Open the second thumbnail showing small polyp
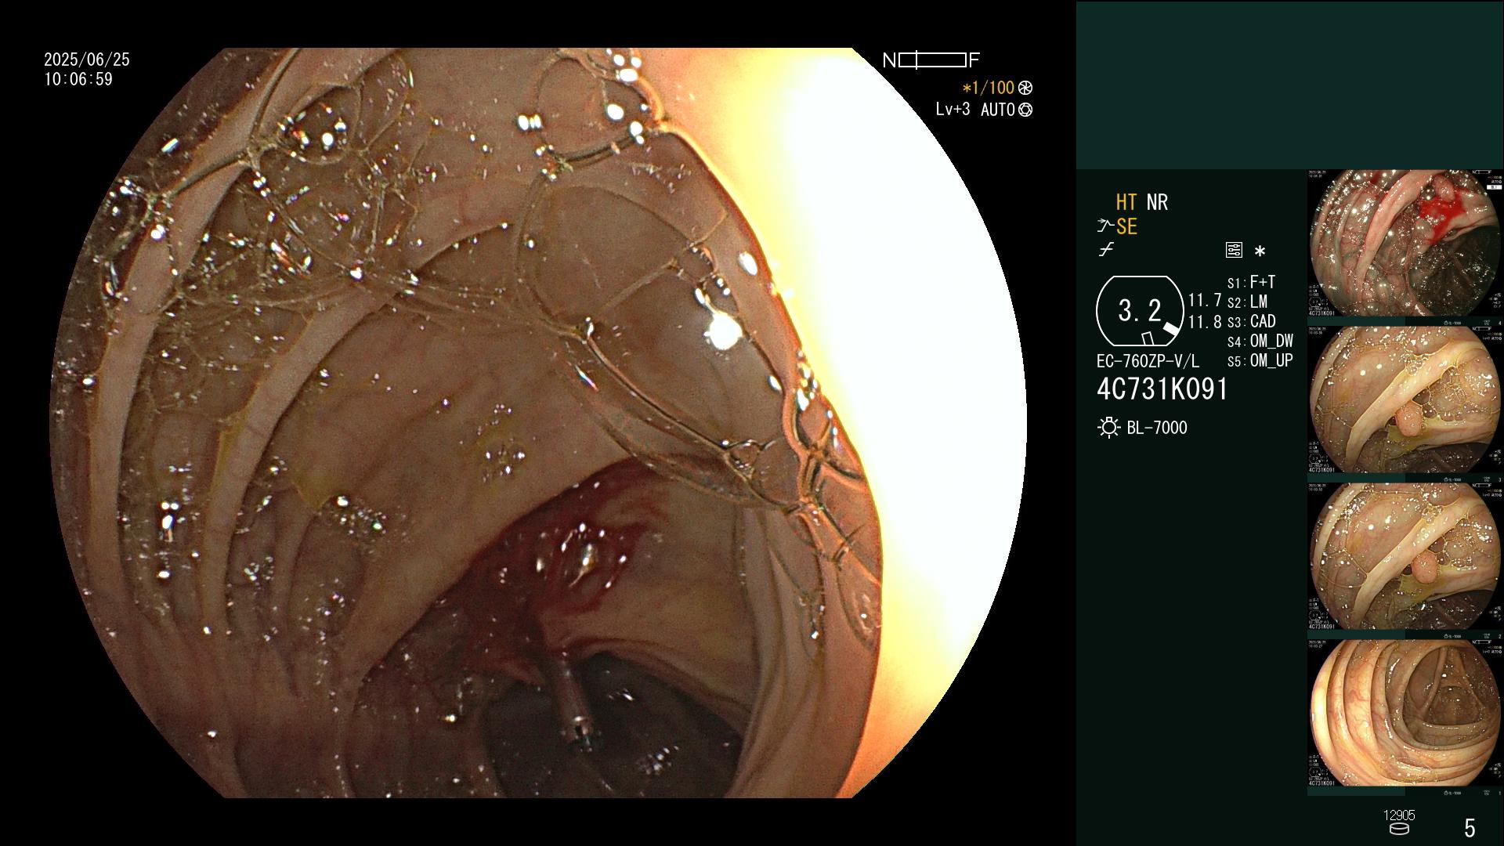This screenshot has height=846, width=1504. click(1405, 399)
